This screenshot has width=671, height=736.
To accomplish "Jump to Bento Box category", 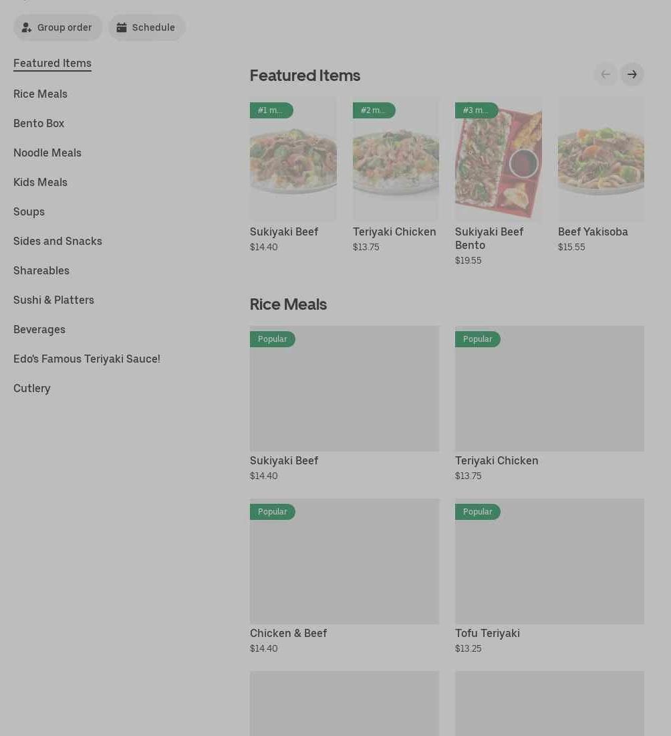I will [39, 124].
